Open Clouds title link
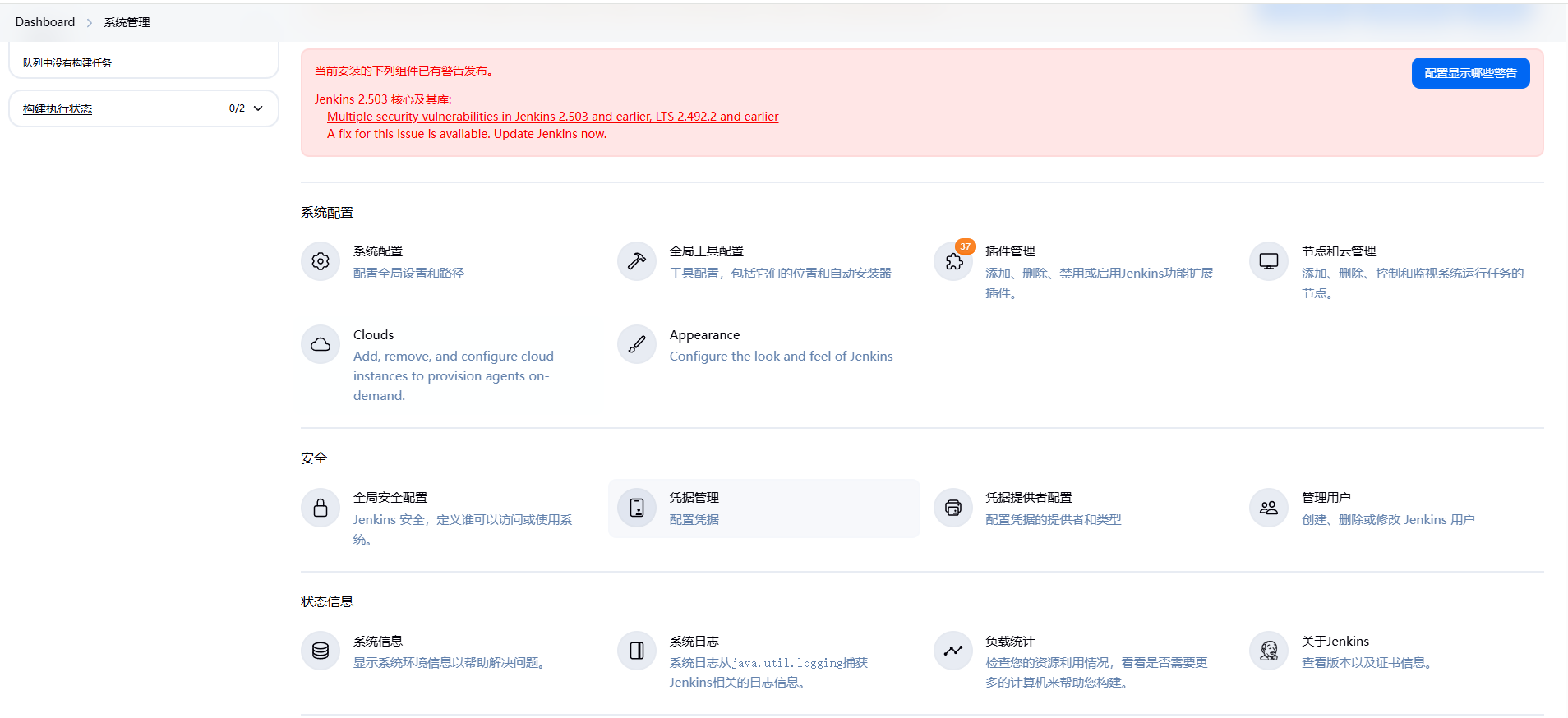 pos(374,334)
